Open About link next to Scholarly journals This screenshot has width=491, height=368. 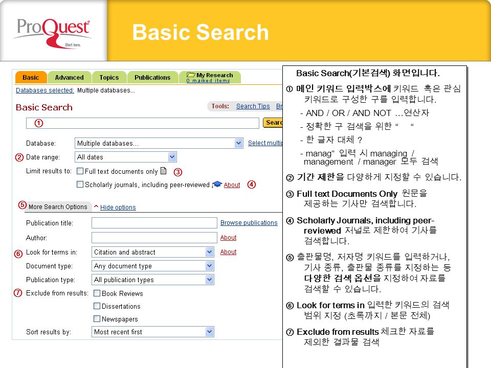point(232,185)
